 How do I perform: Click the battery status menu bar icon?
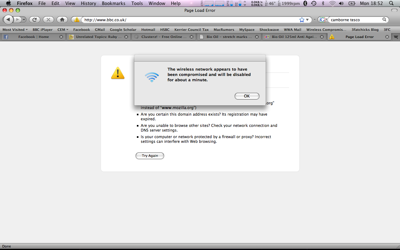click(352, 3)
